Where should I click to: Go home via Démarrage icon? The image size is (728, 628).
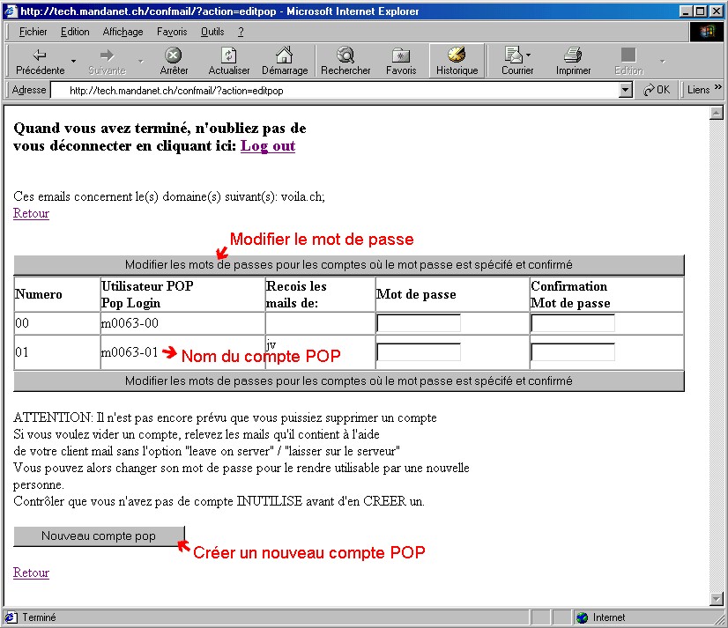[284, 55]
